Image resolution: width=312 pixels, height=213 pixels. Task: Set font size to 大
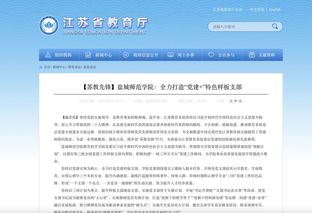(231, 101)
